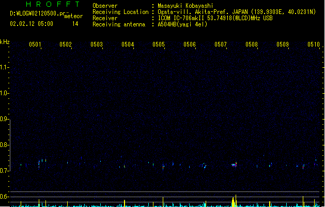Viewport: 325px width, 207px height.
Task: Click the 0.7 kHz frequency axis label
Action: (4, 171)
